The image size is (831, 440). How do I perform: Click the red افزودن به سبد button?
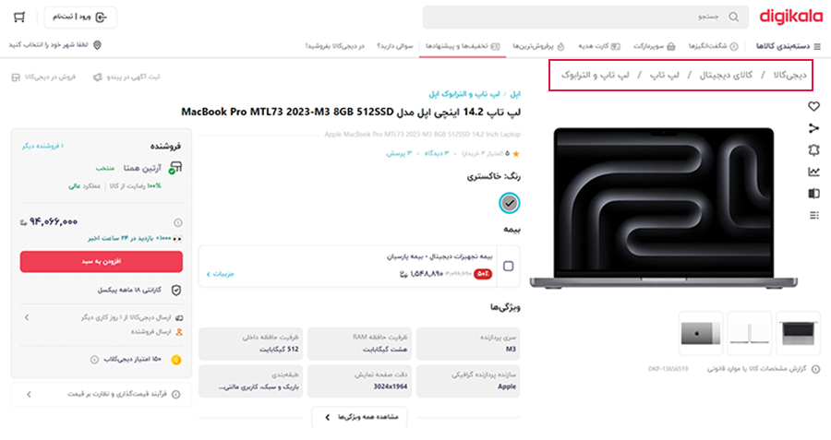102,262
